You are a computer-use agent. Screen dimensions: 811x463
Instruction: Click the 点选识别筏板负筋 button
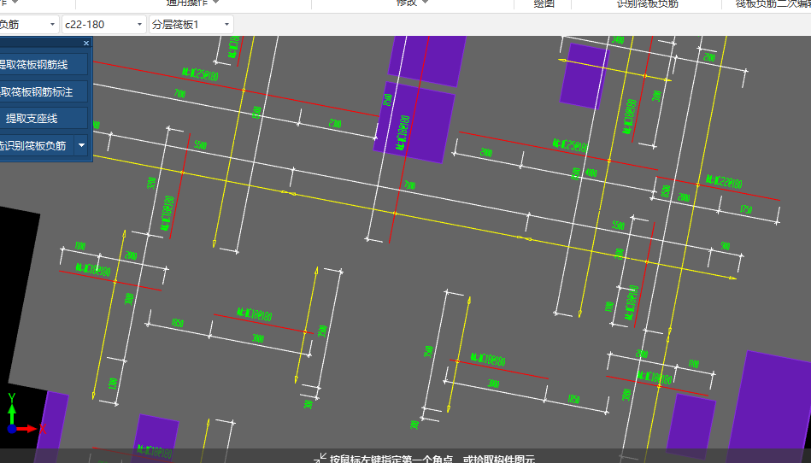click(x=36, y=145)
